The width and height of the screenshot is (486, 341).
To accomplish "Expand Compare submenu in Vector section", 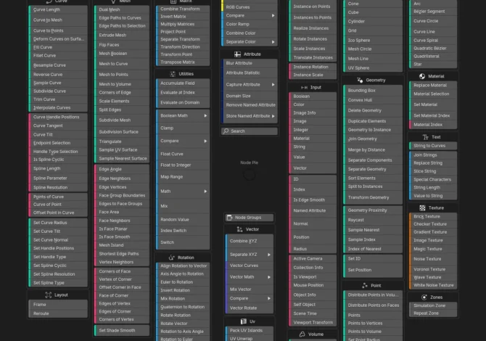I will coord(269,298).
